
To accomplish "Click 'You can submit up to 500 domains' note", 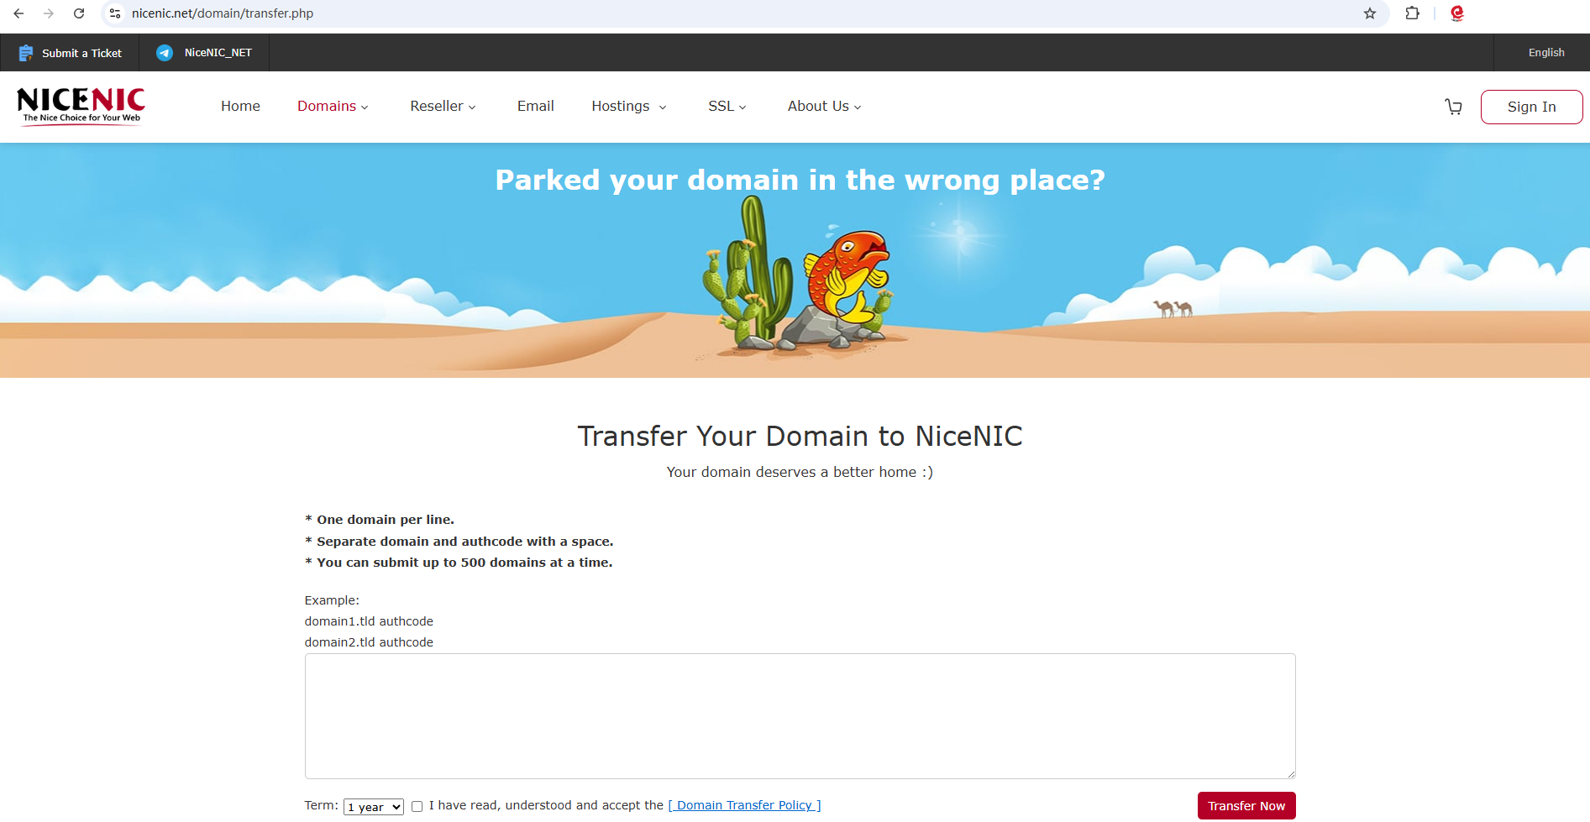I will click(459, 563).
